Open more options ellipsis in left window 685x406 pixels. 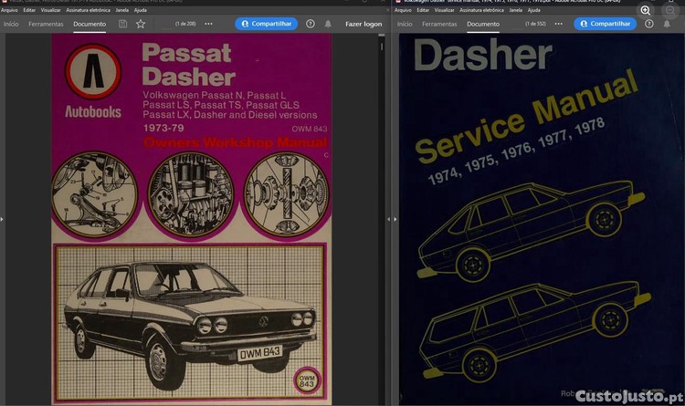pos(209,24)
